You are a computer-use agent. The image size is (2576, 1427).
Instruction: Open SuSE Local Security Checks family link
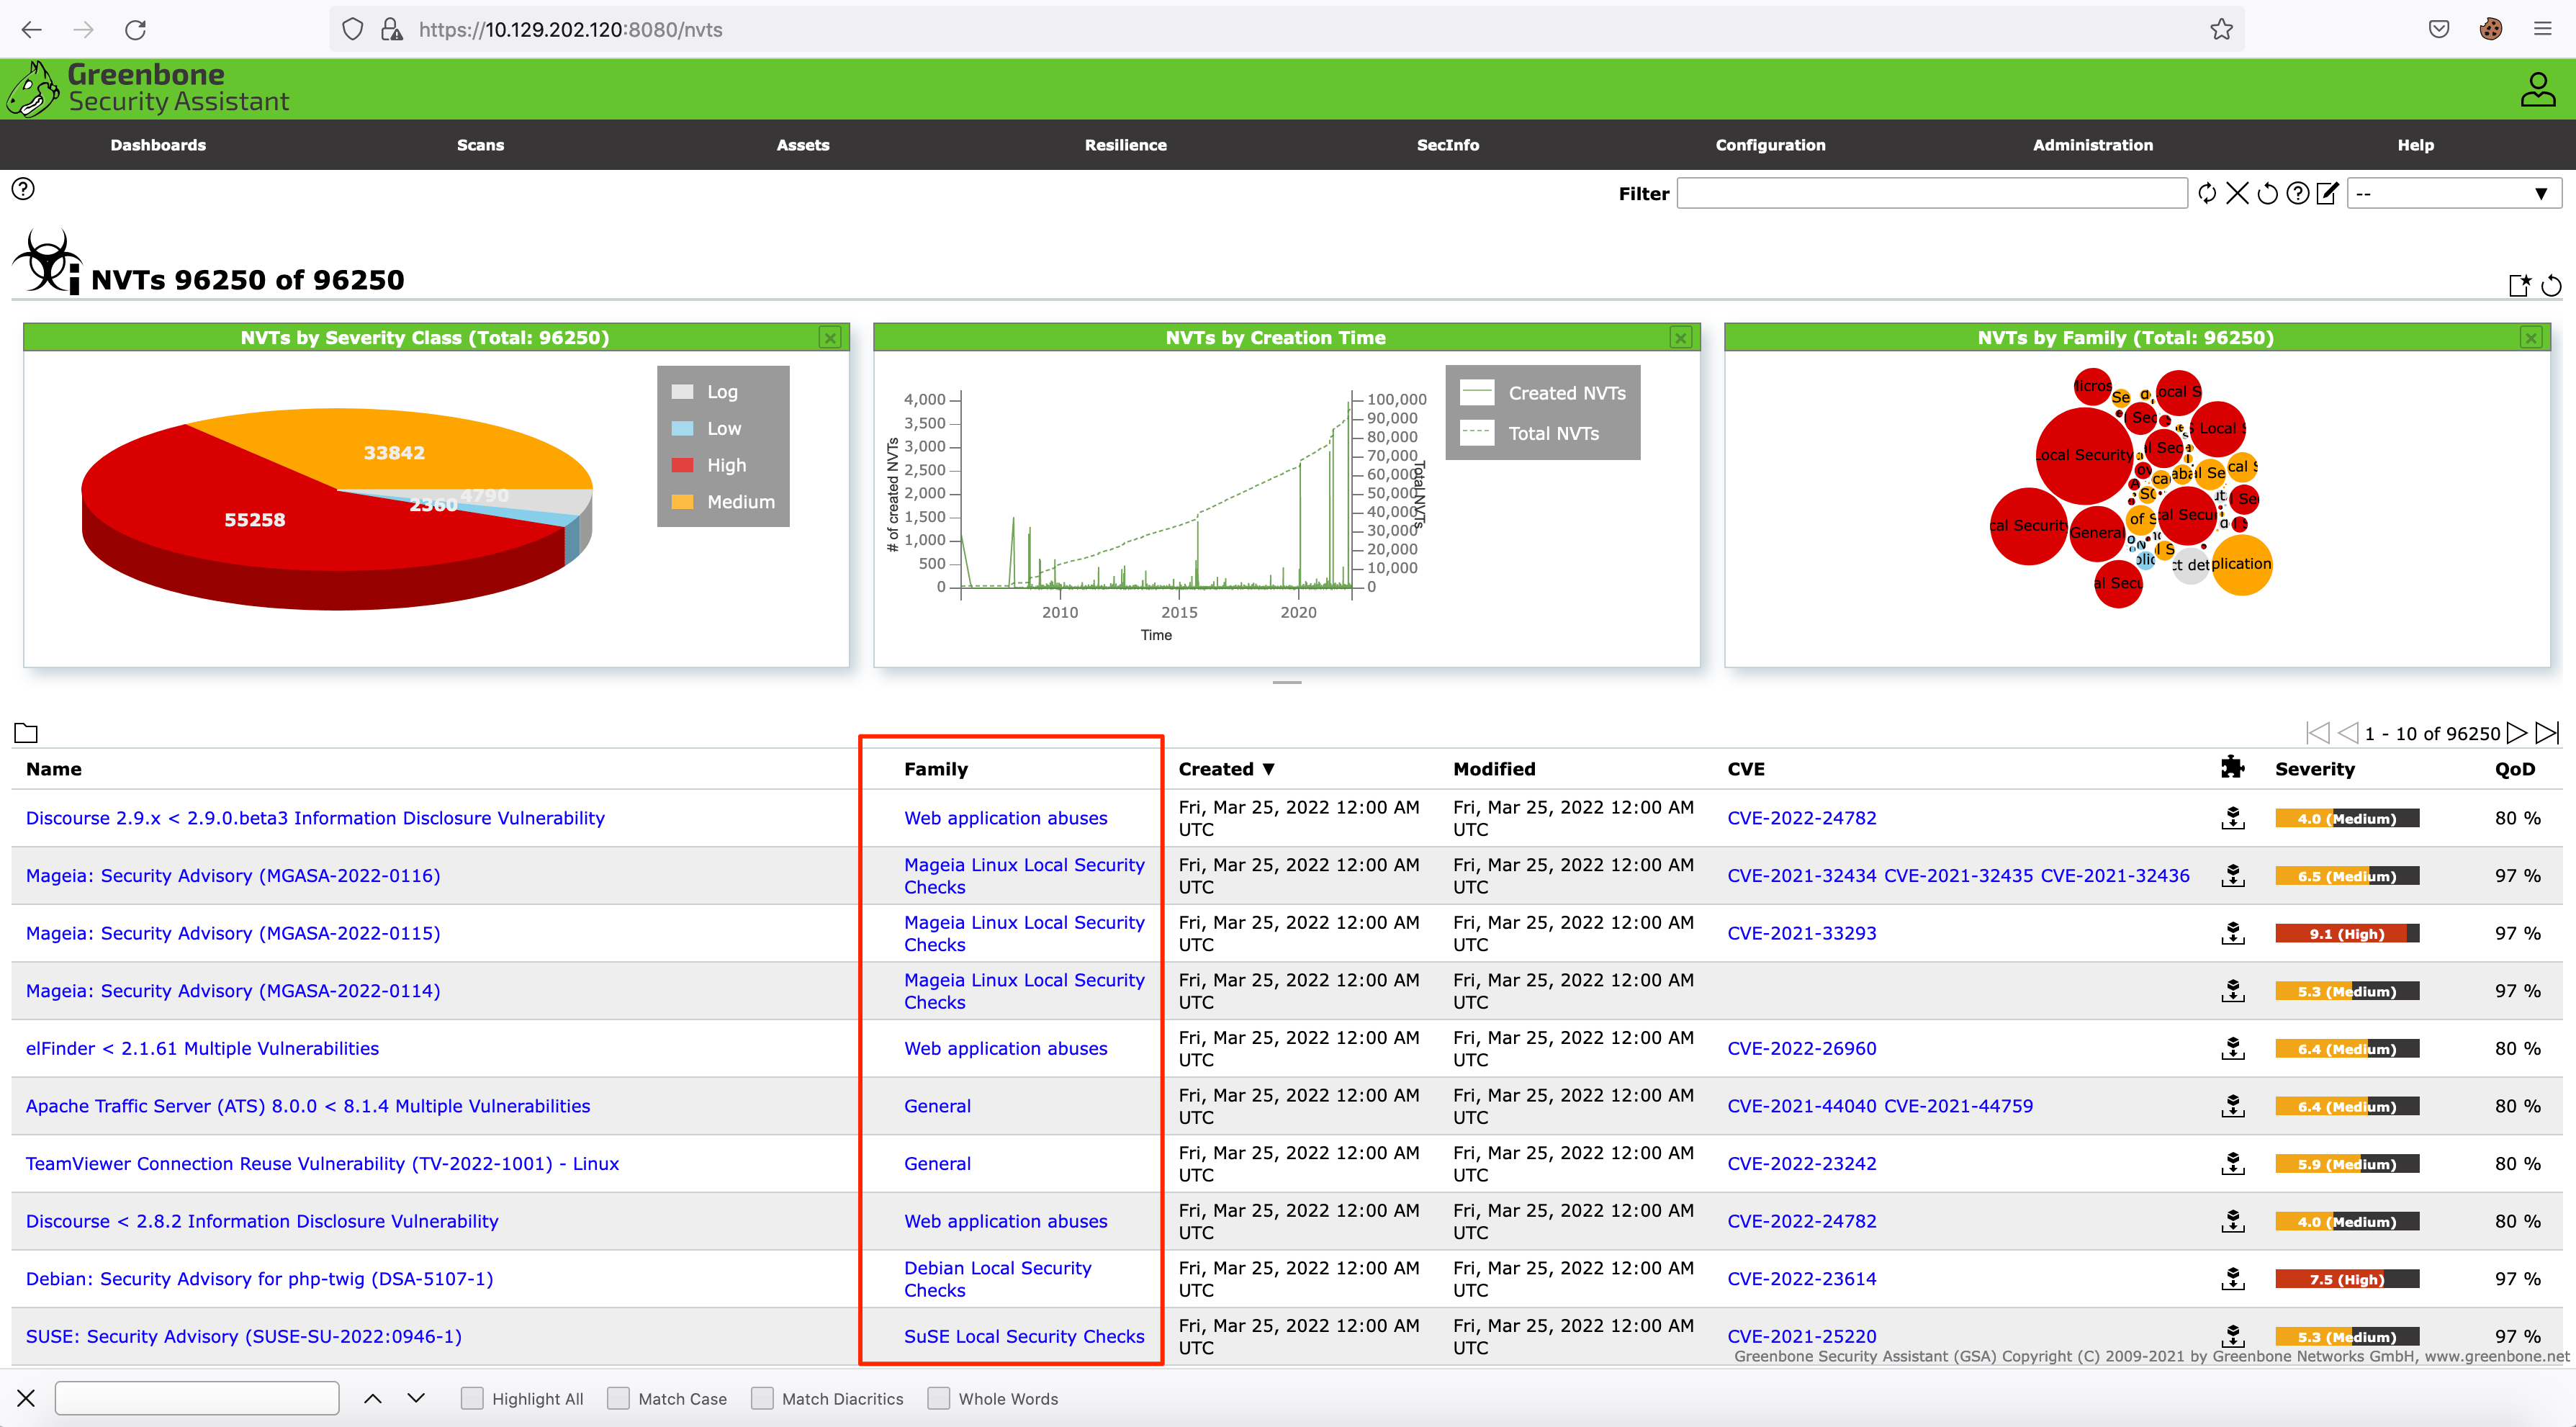(x=1024, y=1336)
